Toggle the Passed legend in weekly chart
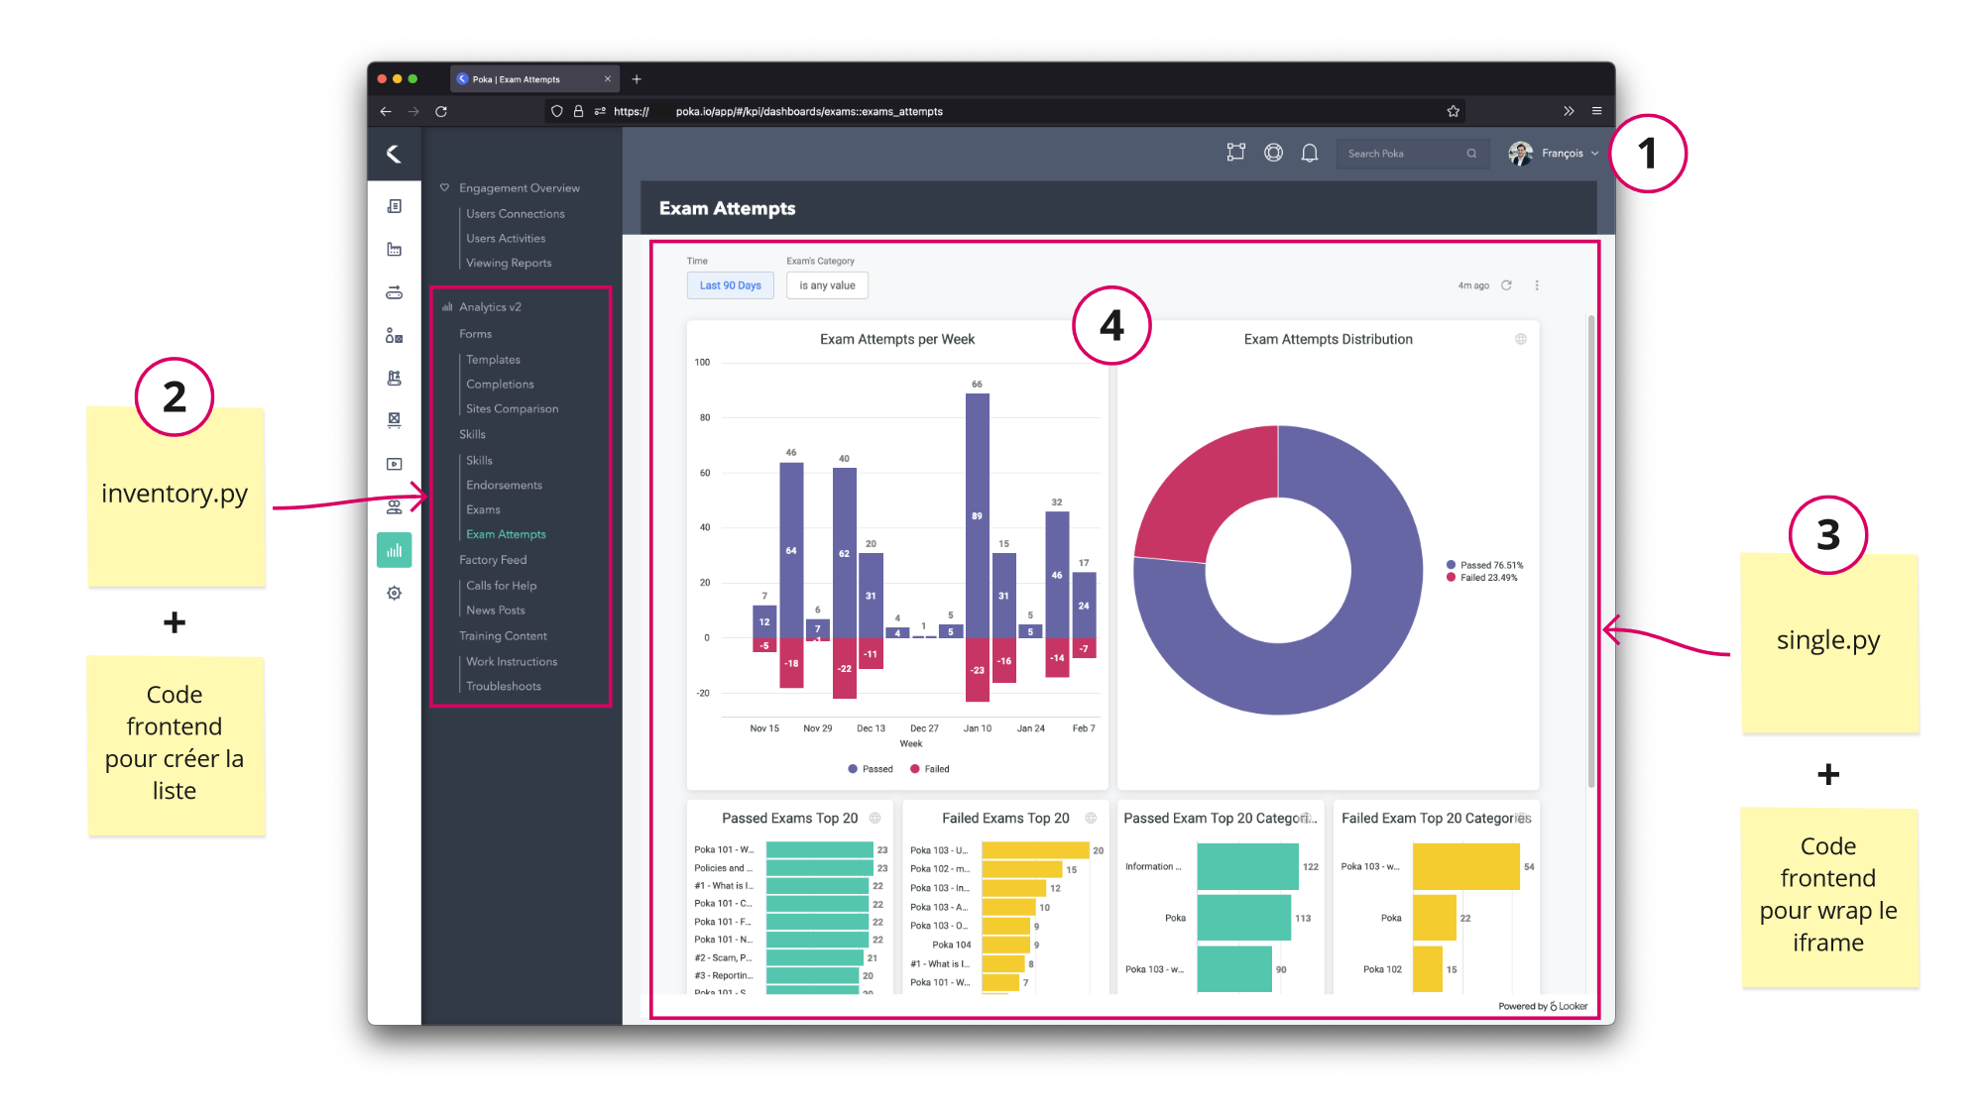Viewport: 1983px width, 1114px height. [x=871, y=769]
